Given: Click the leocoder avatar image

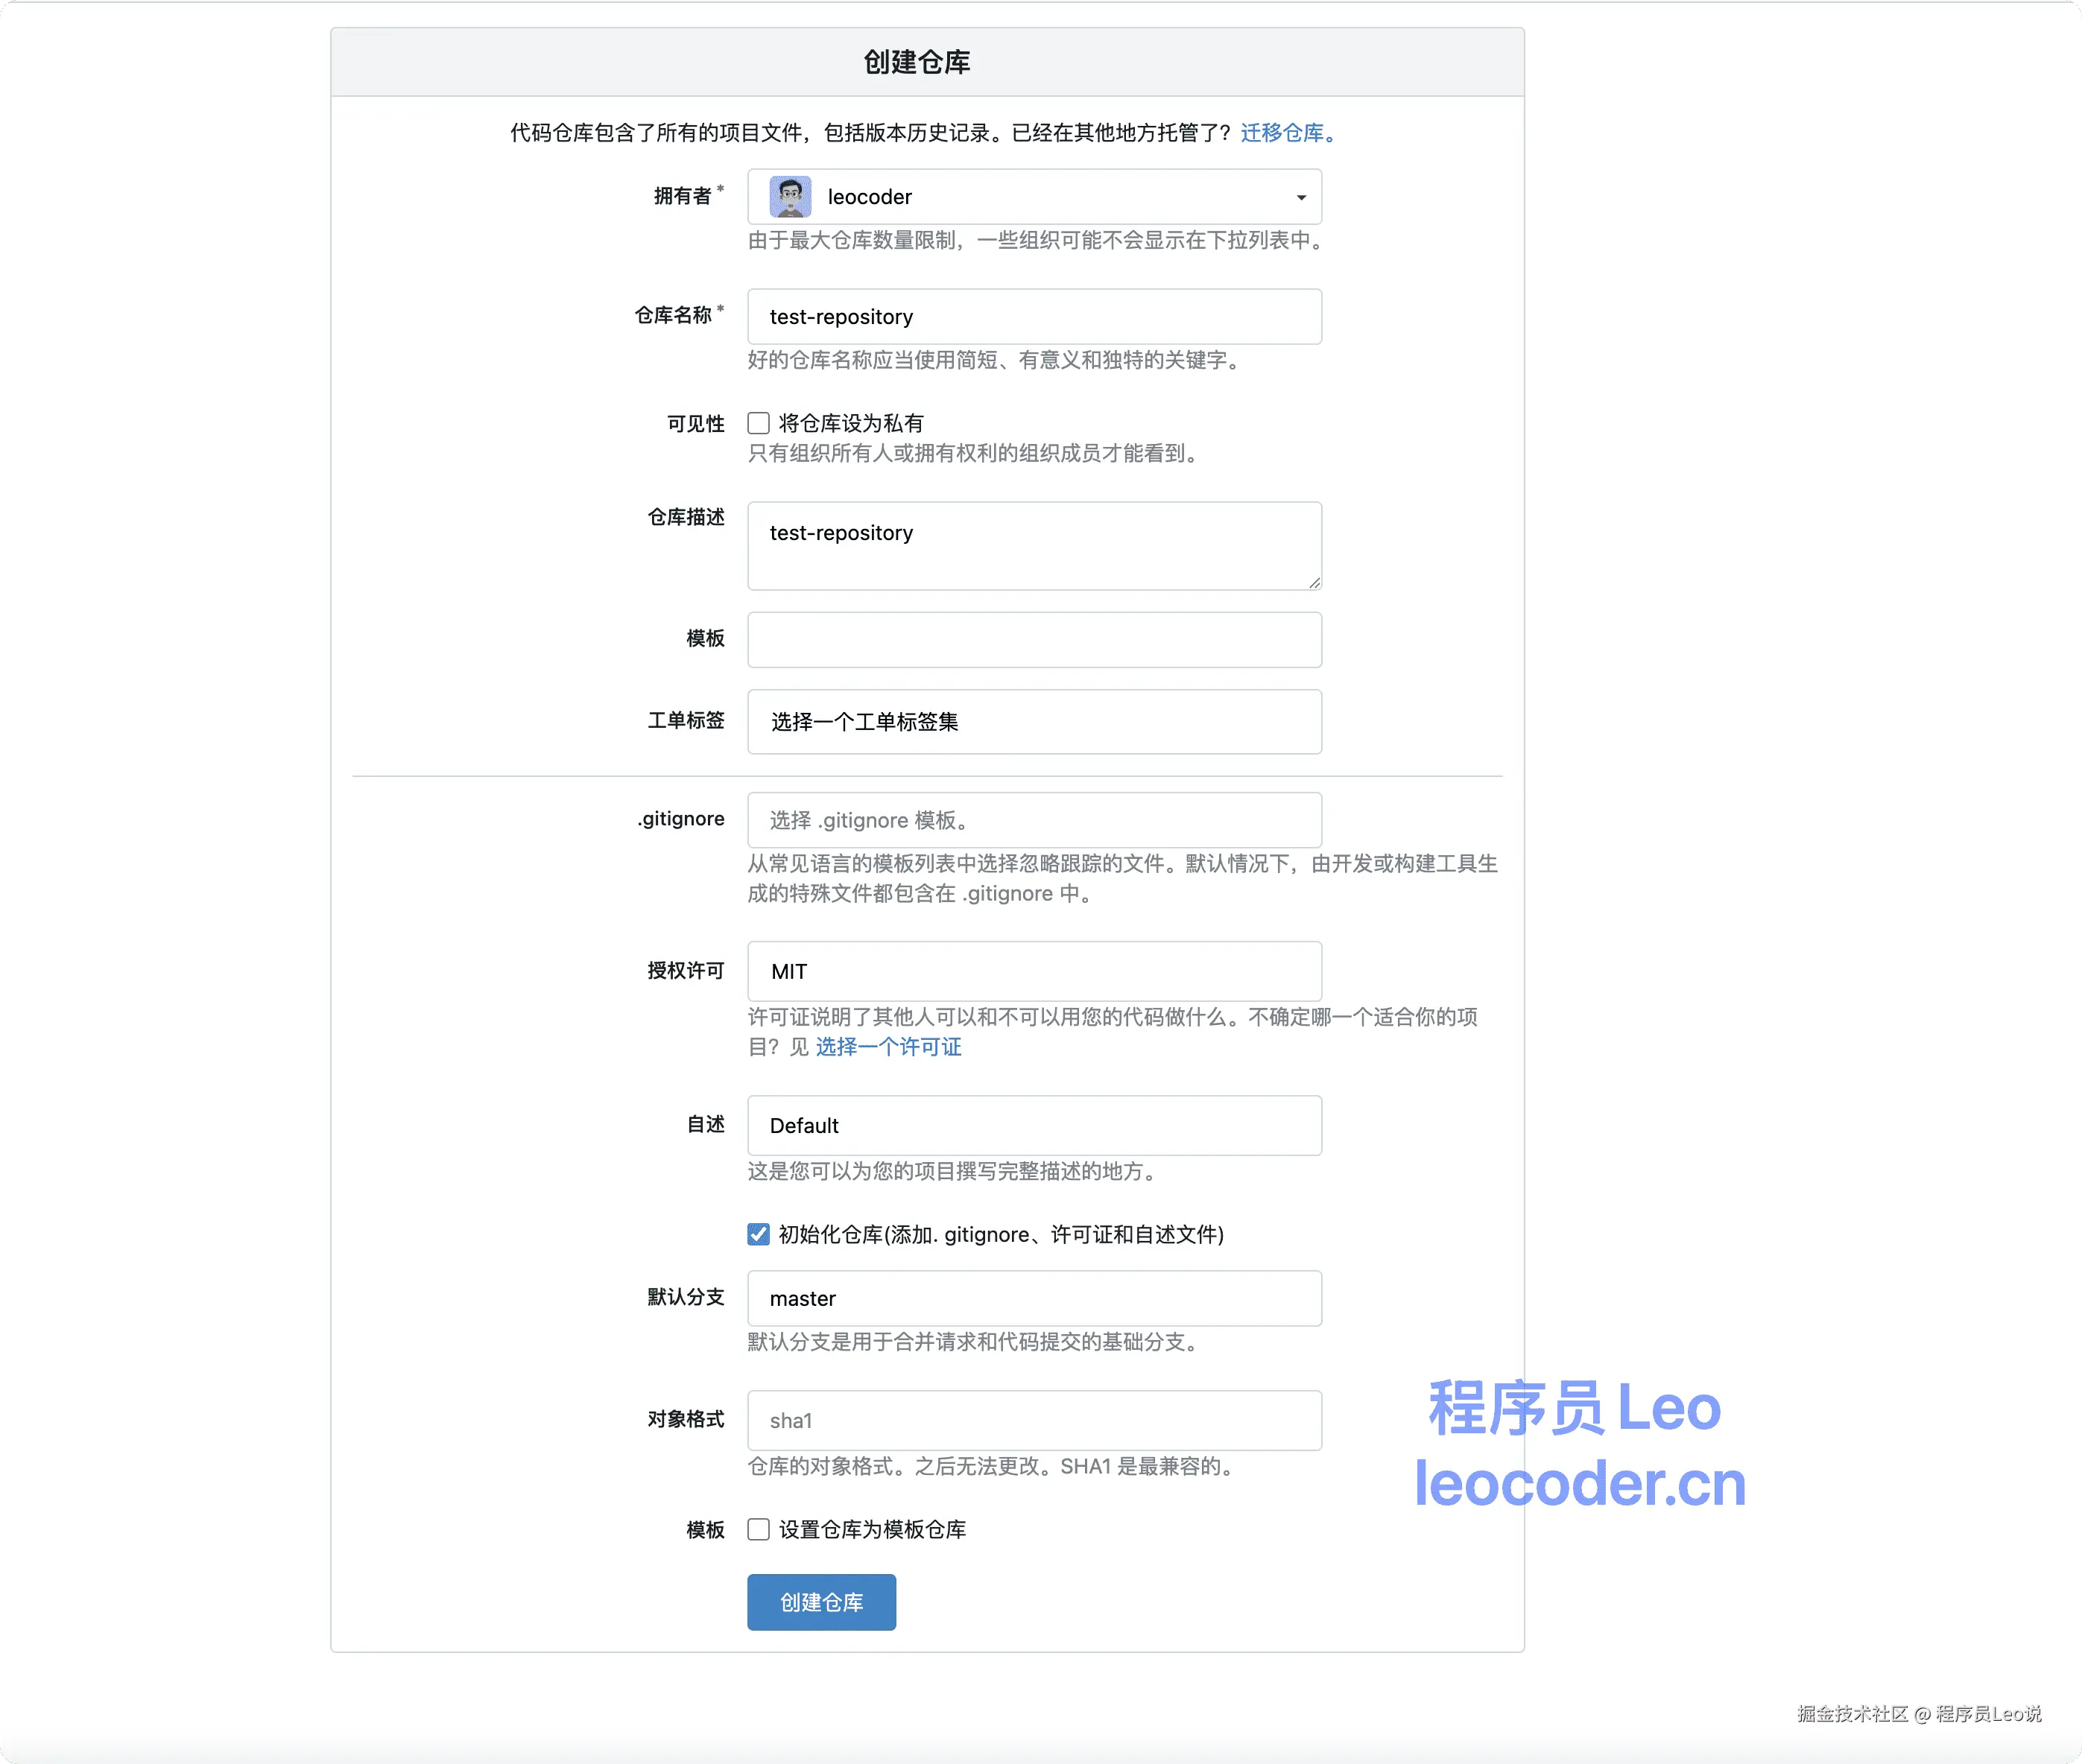Looking at the screenshot, I should (x=789, y=197).
